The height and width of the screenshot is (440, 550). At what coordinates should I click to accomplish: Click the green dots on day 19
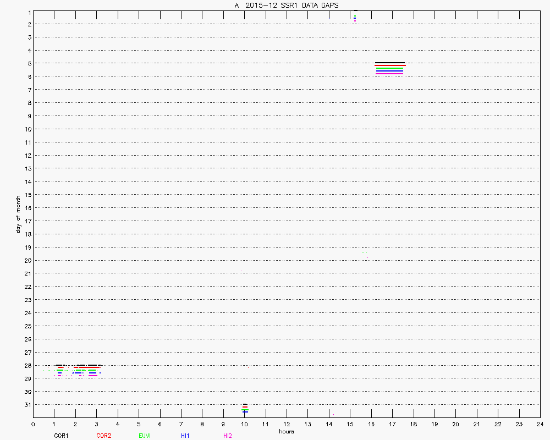coord(365,252)
